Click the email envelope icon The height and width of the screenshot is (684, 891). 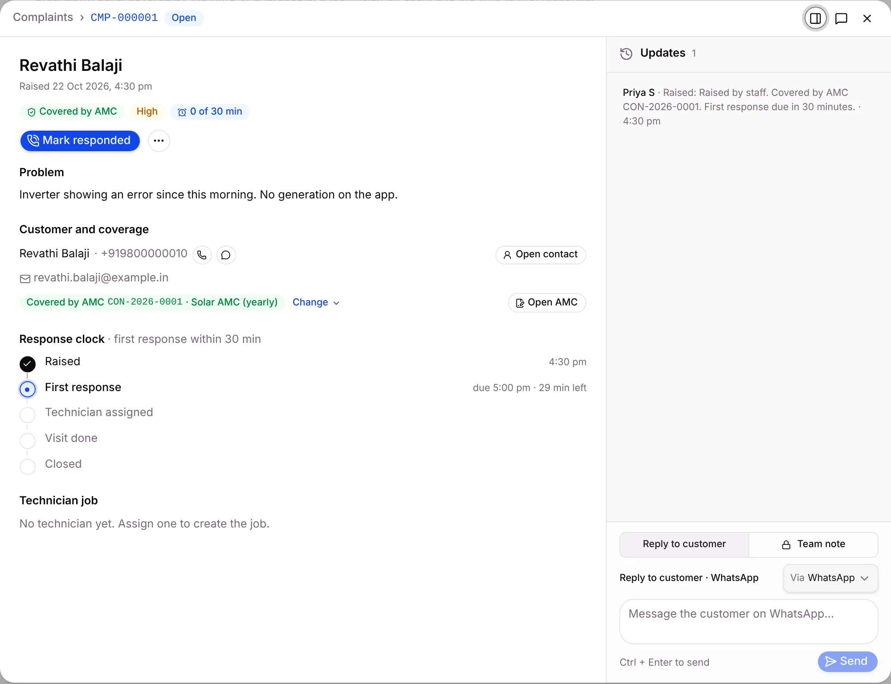click(25, 279)
